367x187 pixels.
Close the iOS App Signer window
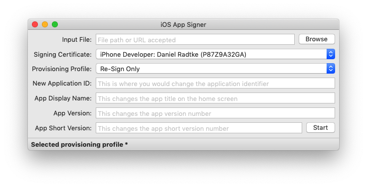(x=35, y=24)
